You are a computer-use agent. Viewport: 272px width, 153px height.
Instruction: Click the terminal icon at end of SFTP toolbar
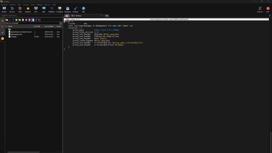click(39, 20)
